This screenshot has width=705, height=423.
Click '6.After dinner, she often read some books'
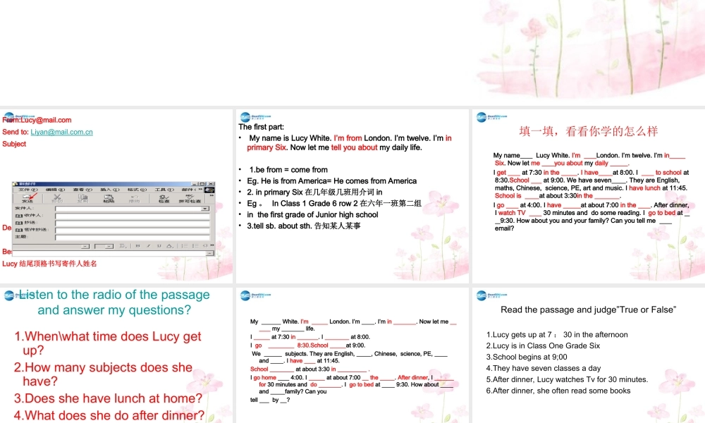click(x=558, y=391)
